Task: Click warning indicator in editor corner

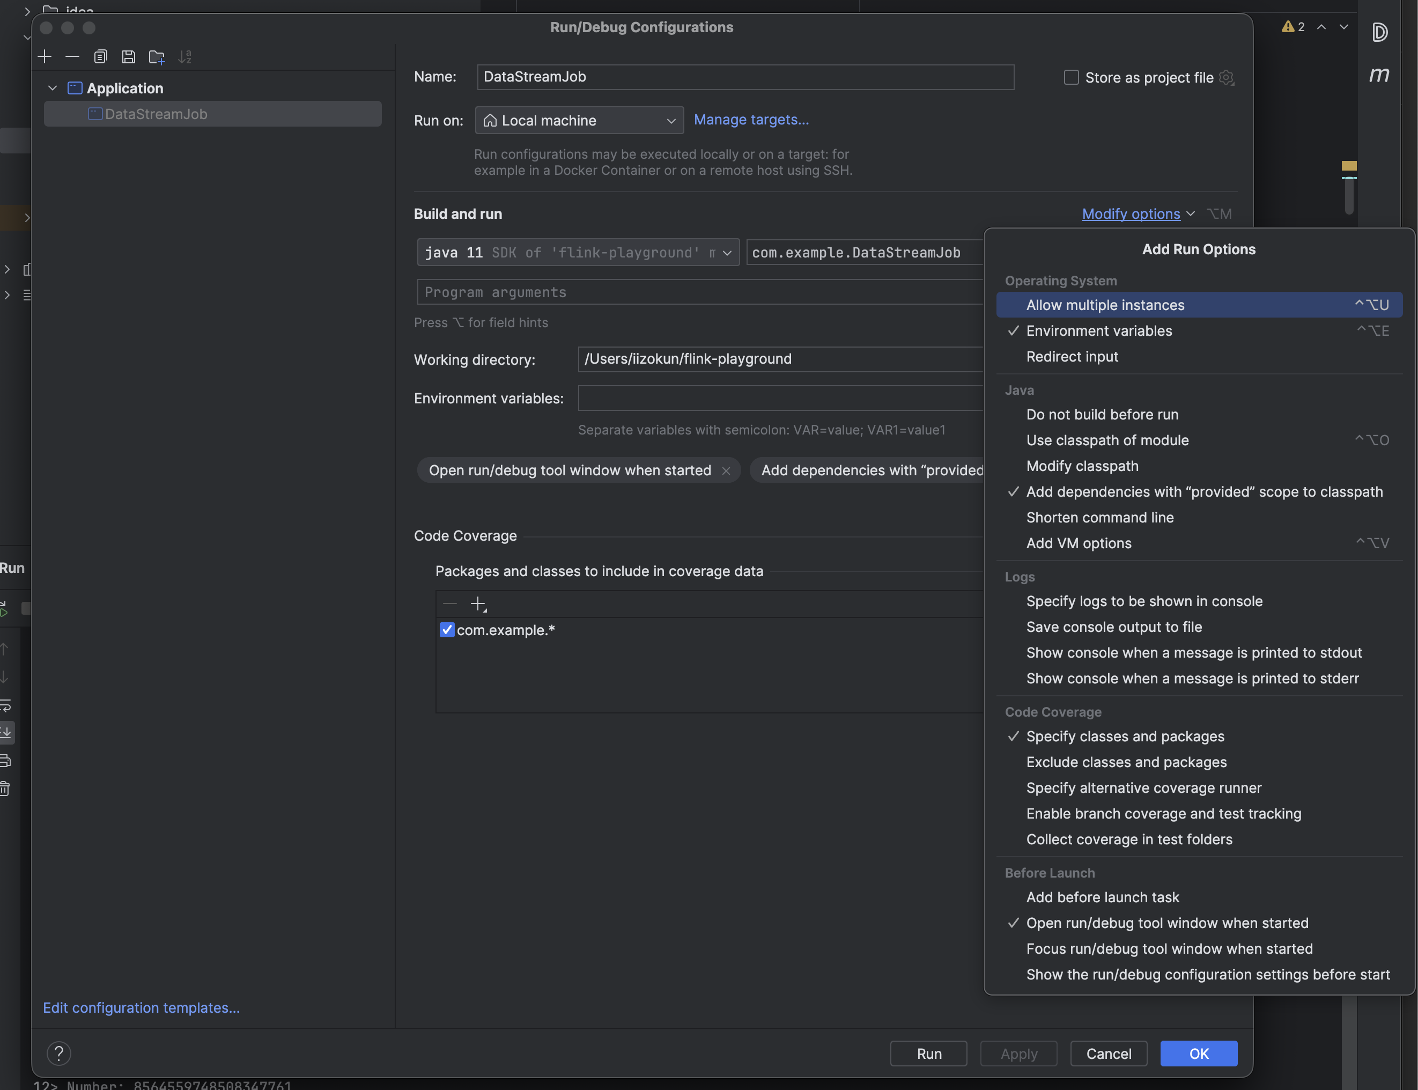Action: tap(1294, 27)
